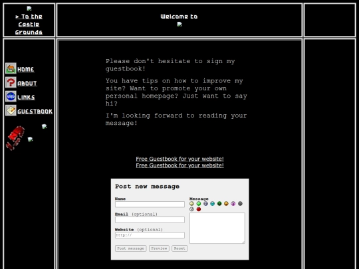Click the first Free Guestbook for your website link
The image size is (359, 269).
tap(179, 159)
